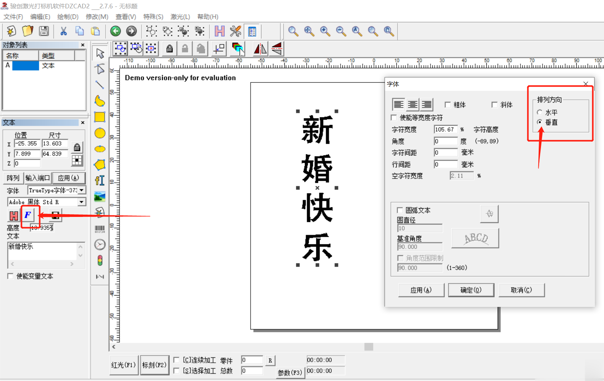Screen dimensions: 604x381
Task: Click the lock object padlock icon
Action: click(x=170, y=49)
